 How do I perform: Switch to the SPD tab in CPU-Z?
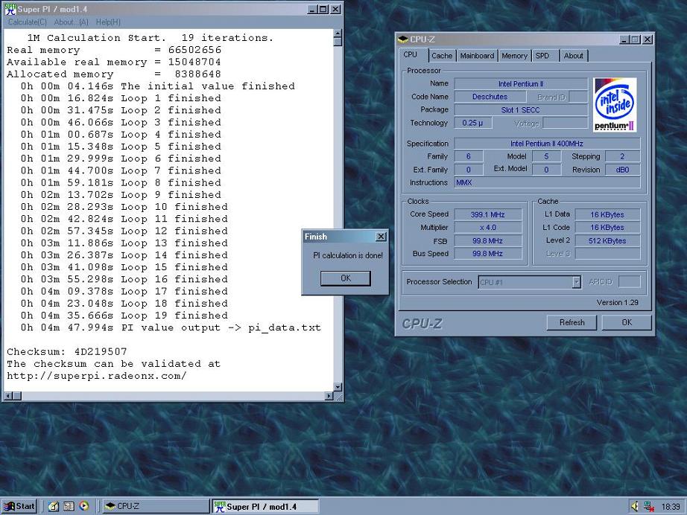pos(542,56)
